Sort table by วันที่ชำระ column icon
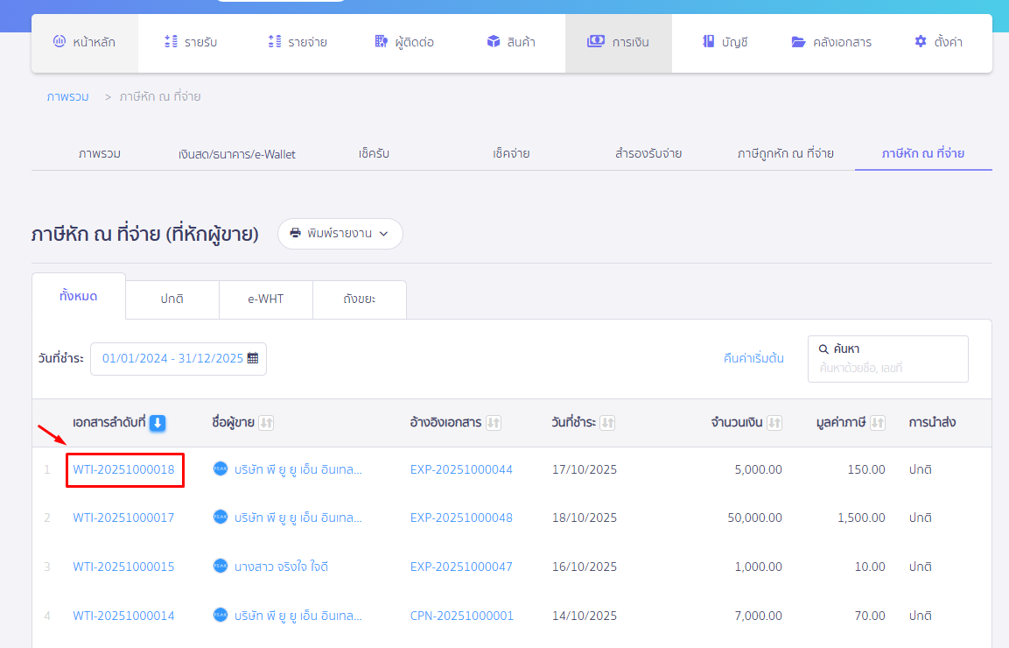Viewport: 1009px width, 648px height. [x=607, y=423]
